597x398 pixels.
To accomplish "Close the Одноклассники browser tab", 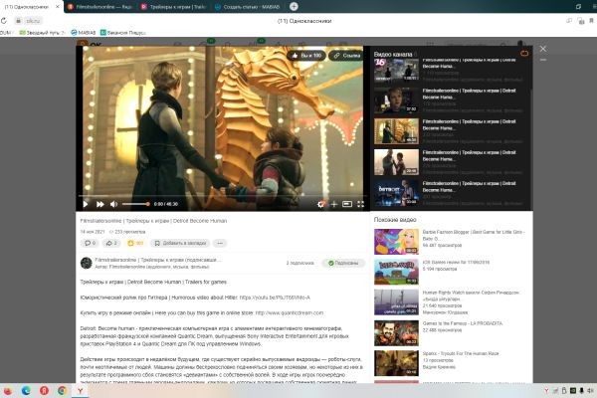I will [x=58, y=7].
